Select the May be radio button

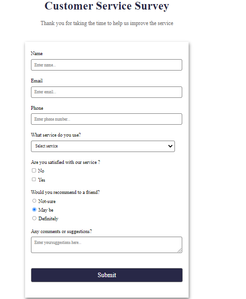click(34, 209)
